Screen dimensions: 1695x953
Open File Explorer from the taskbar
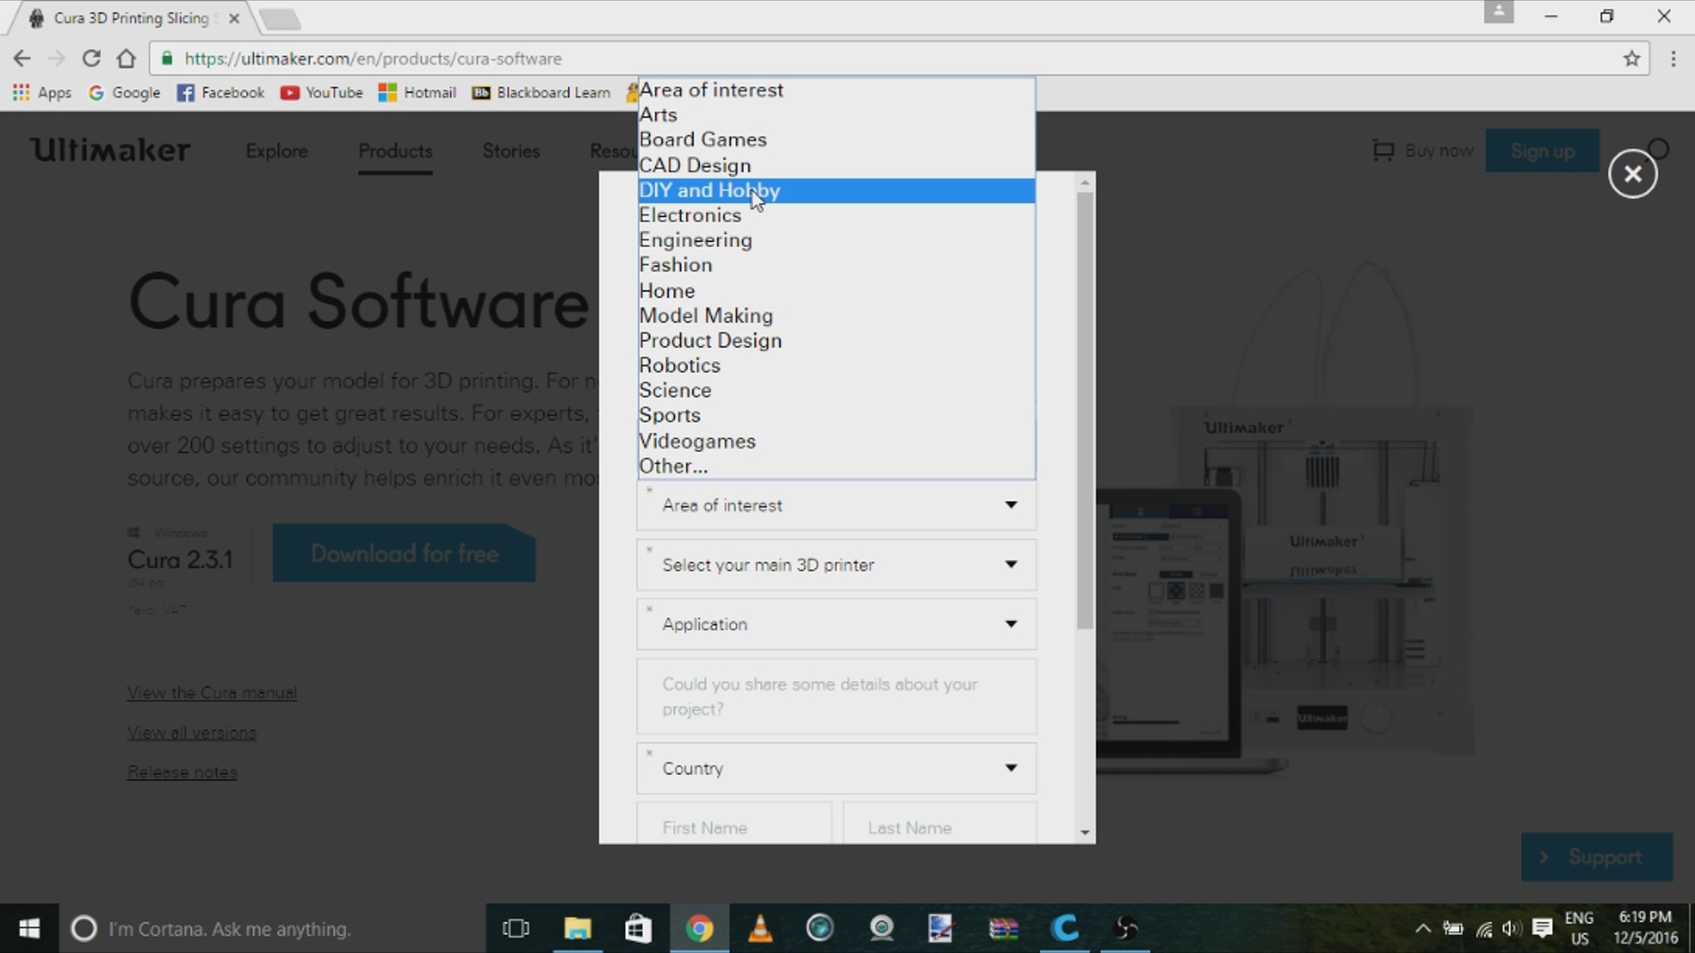click(x=577, y=928)
